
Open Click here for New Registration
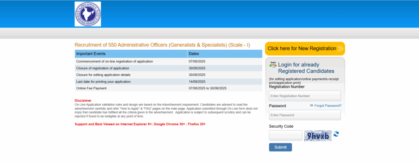coord(305,49)
